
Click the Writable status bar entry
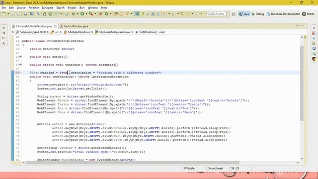[189, 168]
